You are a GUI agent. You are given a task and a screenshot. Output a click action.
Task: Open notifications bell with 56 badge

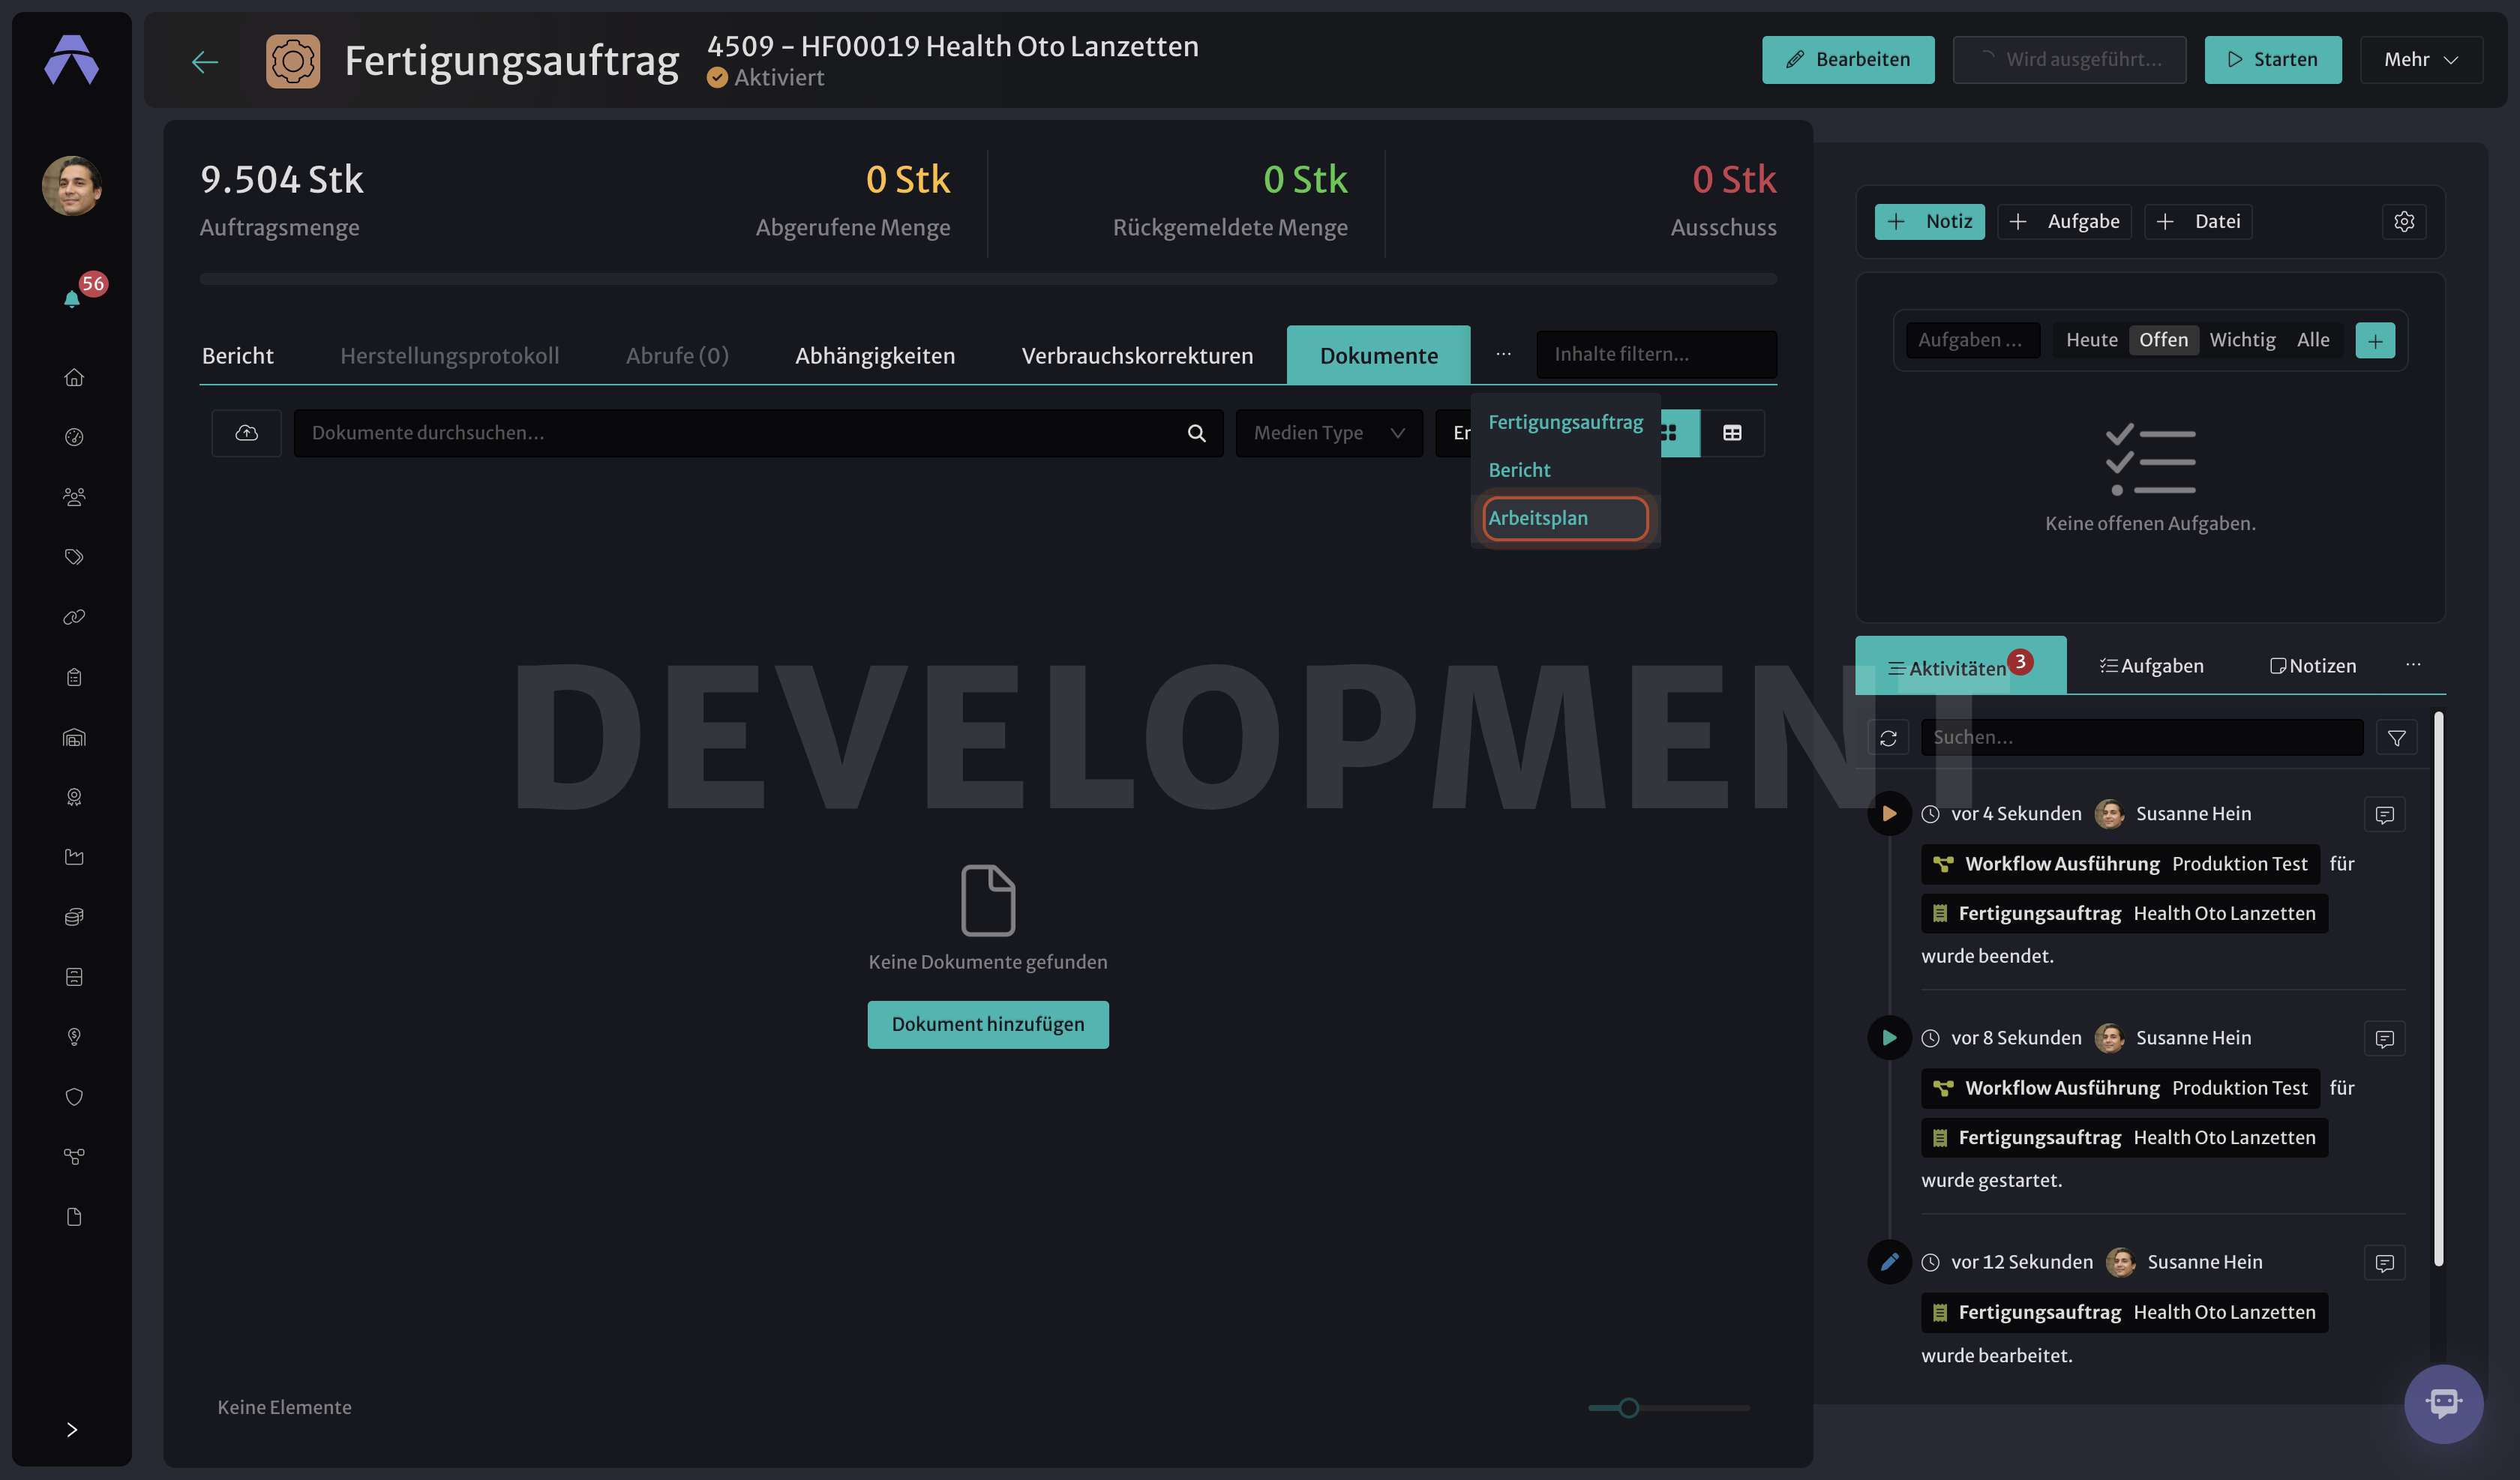pyautogui.click(x=73, y=298)
